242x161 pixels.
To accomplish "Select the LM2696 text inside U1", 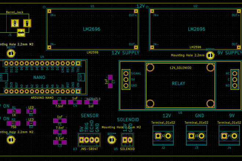I will (x=92, y=29).
